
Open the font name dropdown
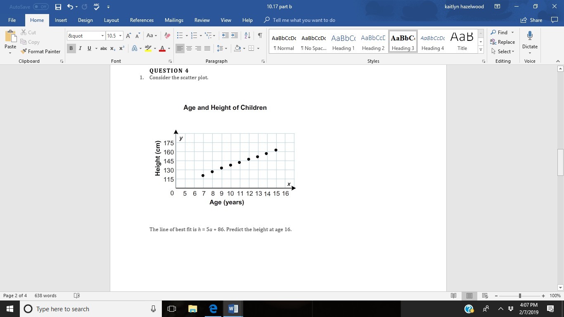click(102, 36)
